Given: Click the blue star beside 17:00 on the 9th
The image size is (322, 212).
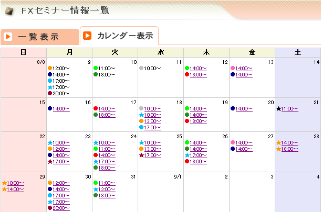Looking at the screenshot, I should pyautogui.click(x=50, y=87).
